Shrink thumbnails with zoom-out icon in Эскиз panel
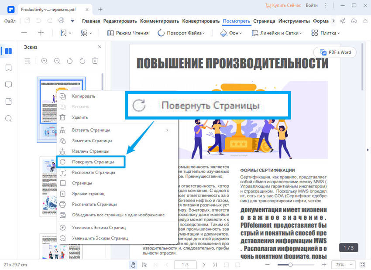The image size is (371, 270). 57,61
